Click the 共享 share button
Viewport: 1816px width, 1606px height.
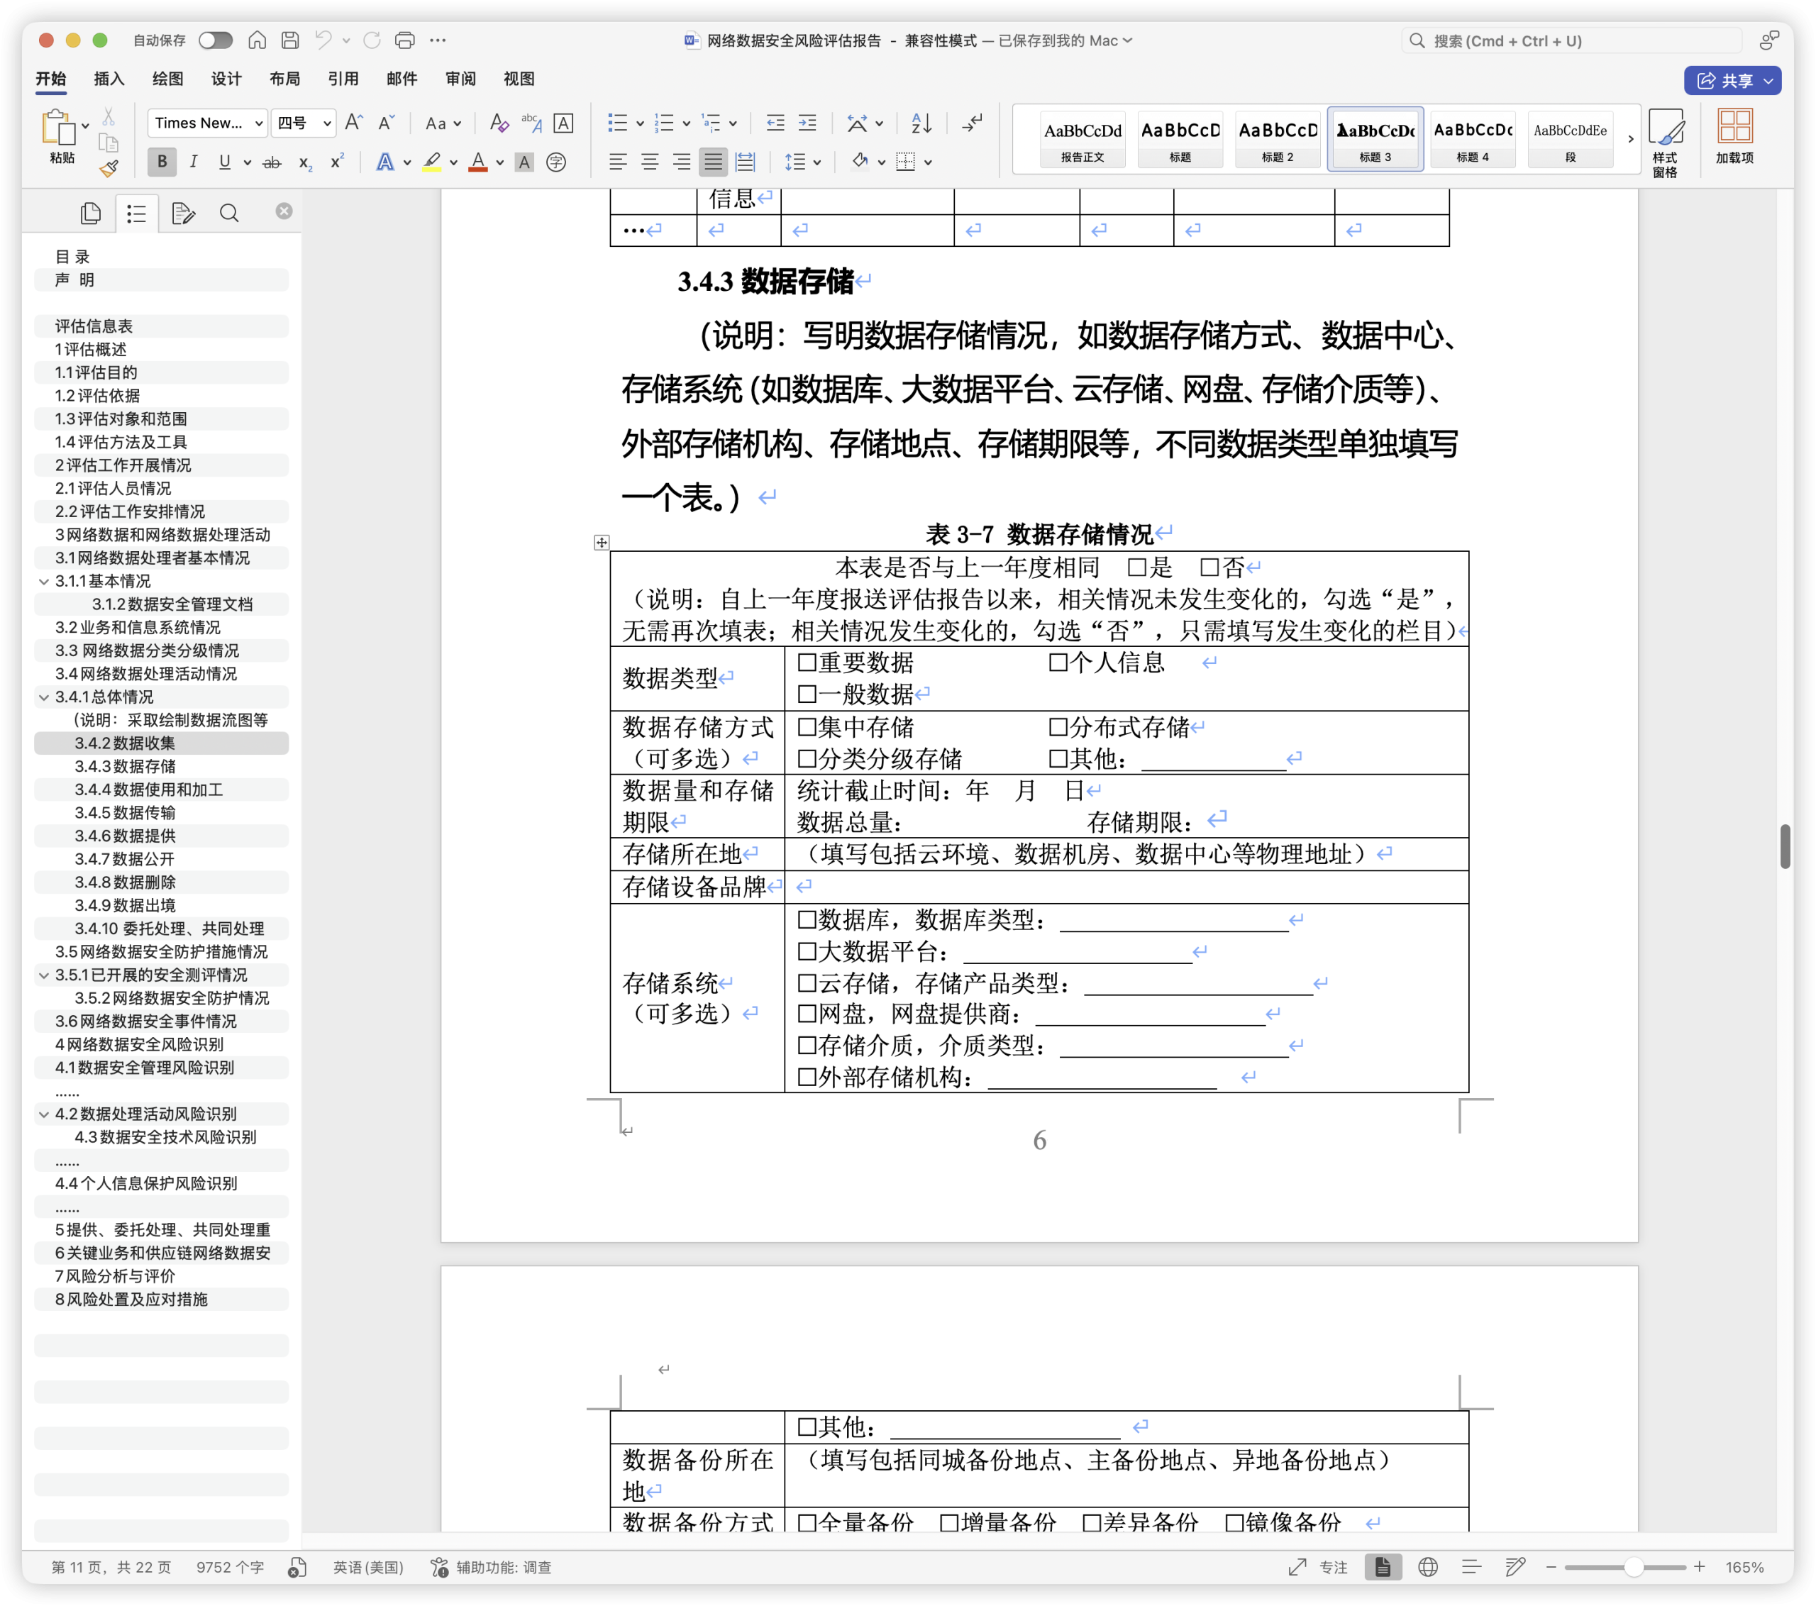1732,81
